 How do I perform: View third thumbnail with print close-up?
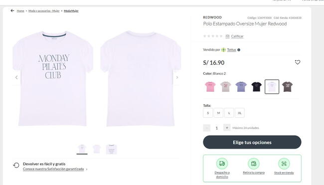pyautogui.click(x=111, y=149)
